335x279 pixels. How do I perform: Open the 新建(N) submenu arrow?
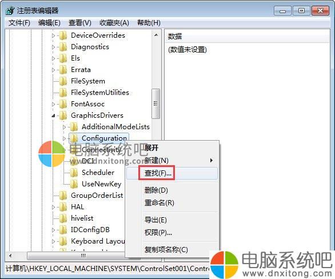212,160
